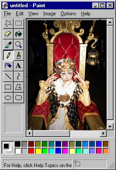Select the Text tool with letter A
The image size is (116, 170).
(19, 66)
